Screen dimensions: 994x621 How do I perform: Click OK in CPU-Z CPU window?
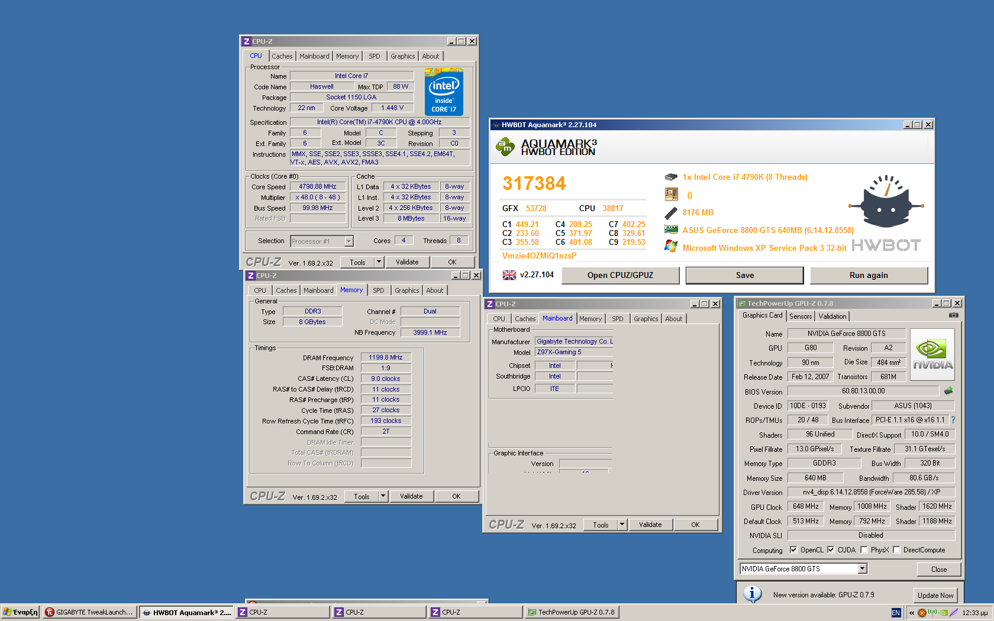(452, 262)
